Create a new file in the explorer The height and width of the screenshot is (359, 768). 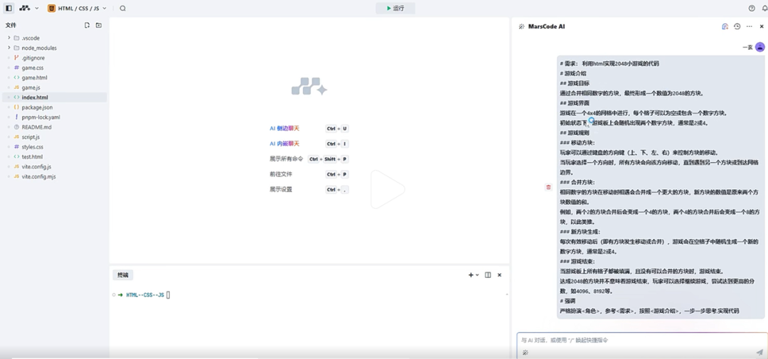87,25
